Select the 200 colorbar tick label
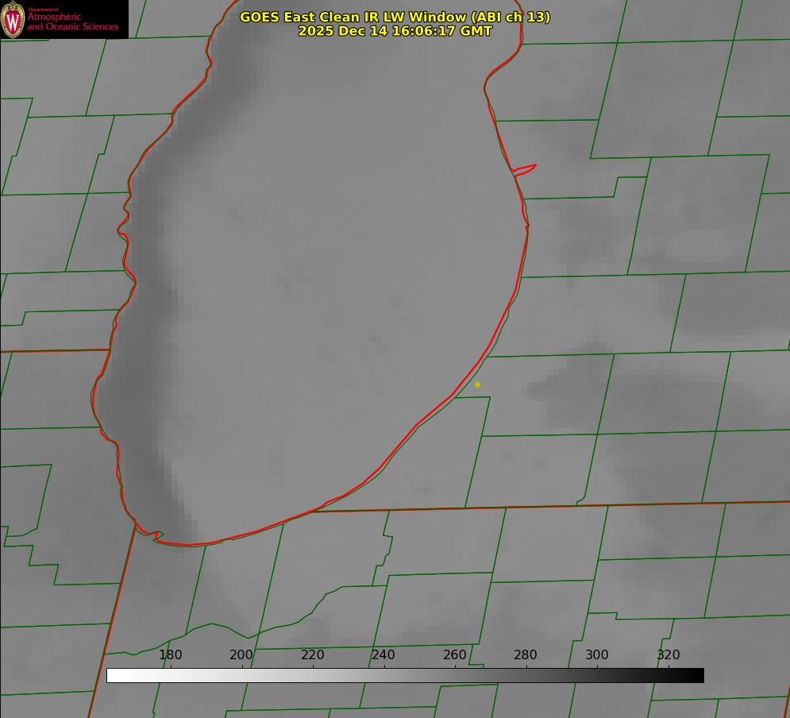Image resolution: width=790 pixels, height=718 pixels. click(x=241, y=655)
